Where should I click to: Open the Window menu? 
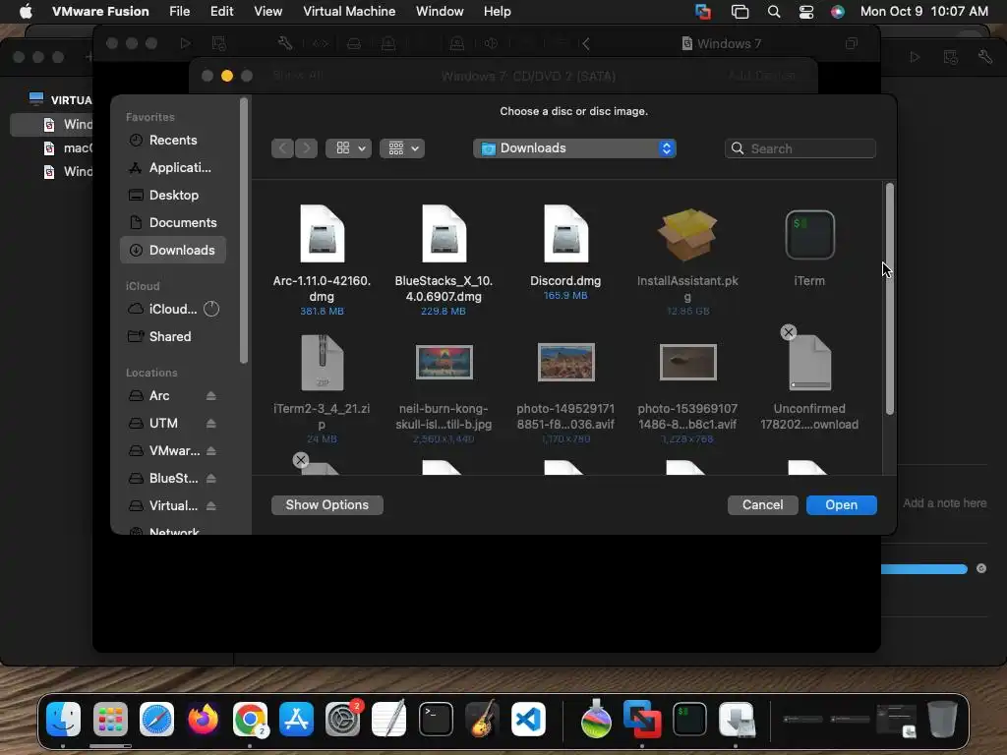tap(440, 12)
